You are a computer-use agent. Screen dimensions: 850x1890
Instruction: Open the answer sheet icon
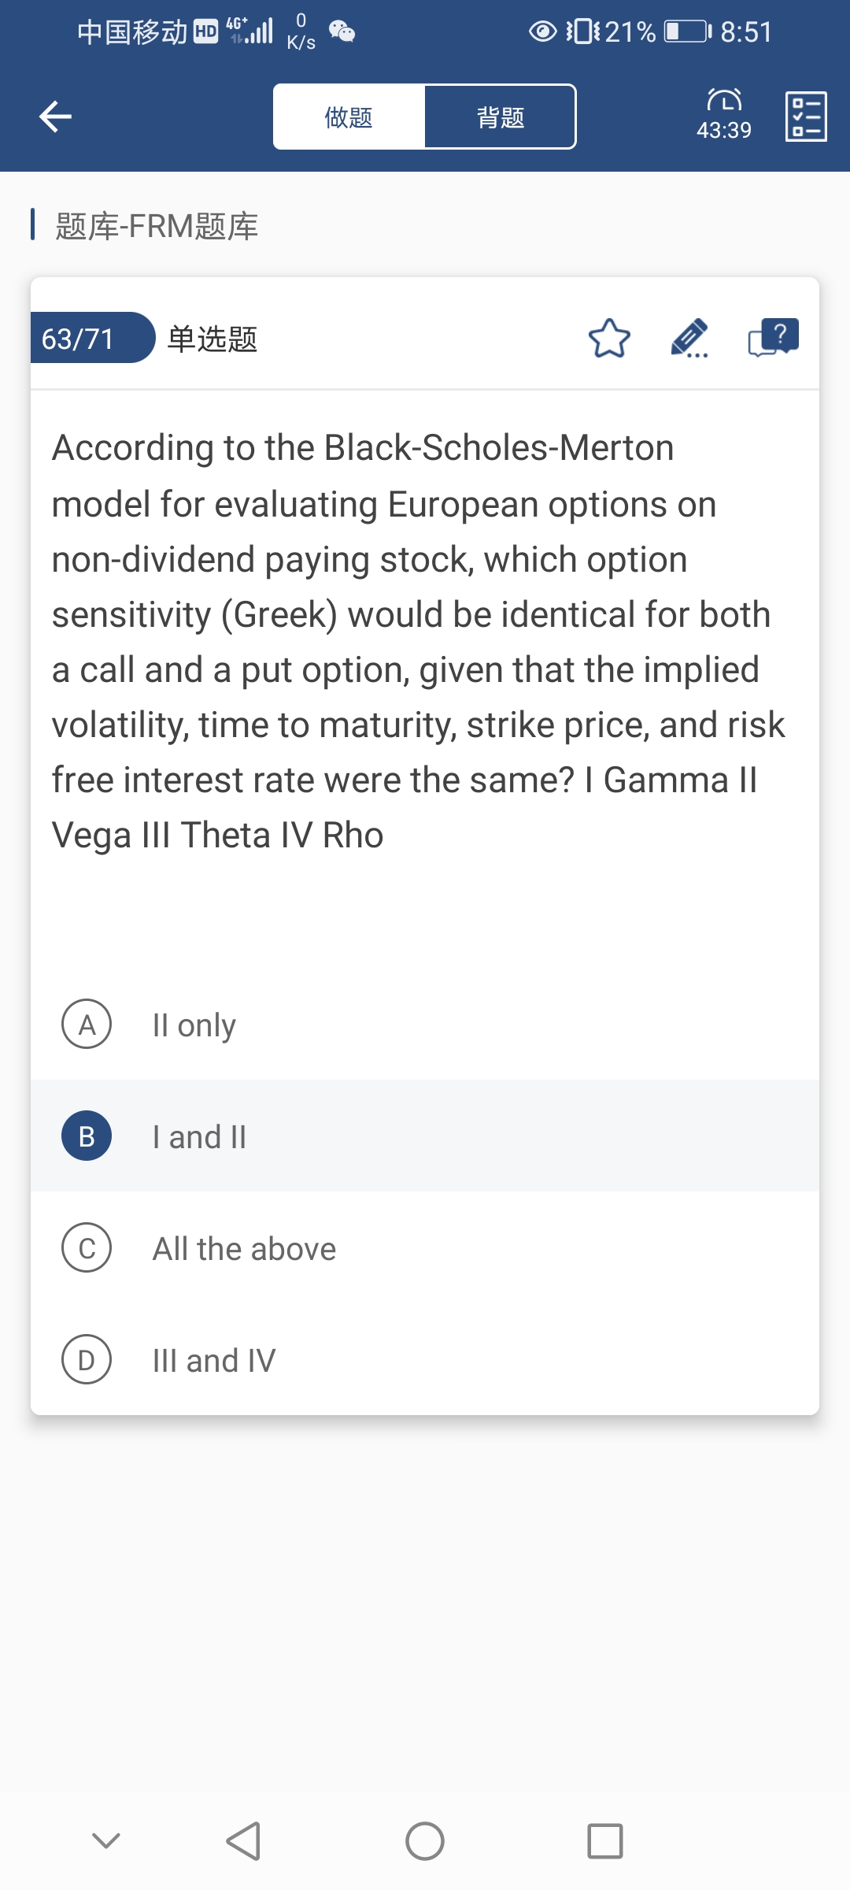[806, 117]
